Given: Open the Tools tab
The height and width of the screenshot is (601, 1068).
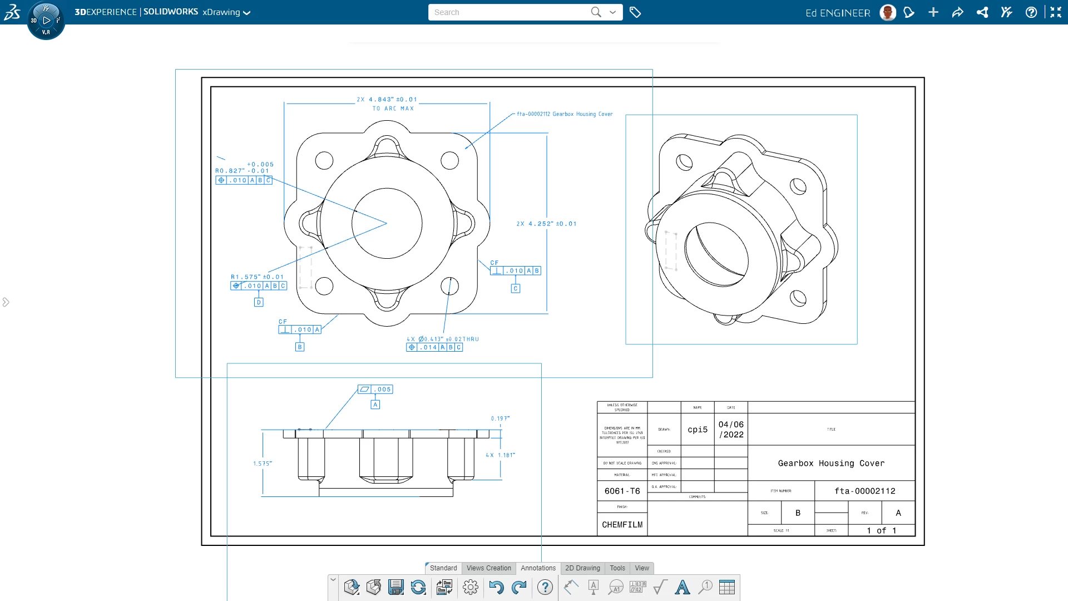Looking at the screenshot, I should pos(617,568).
